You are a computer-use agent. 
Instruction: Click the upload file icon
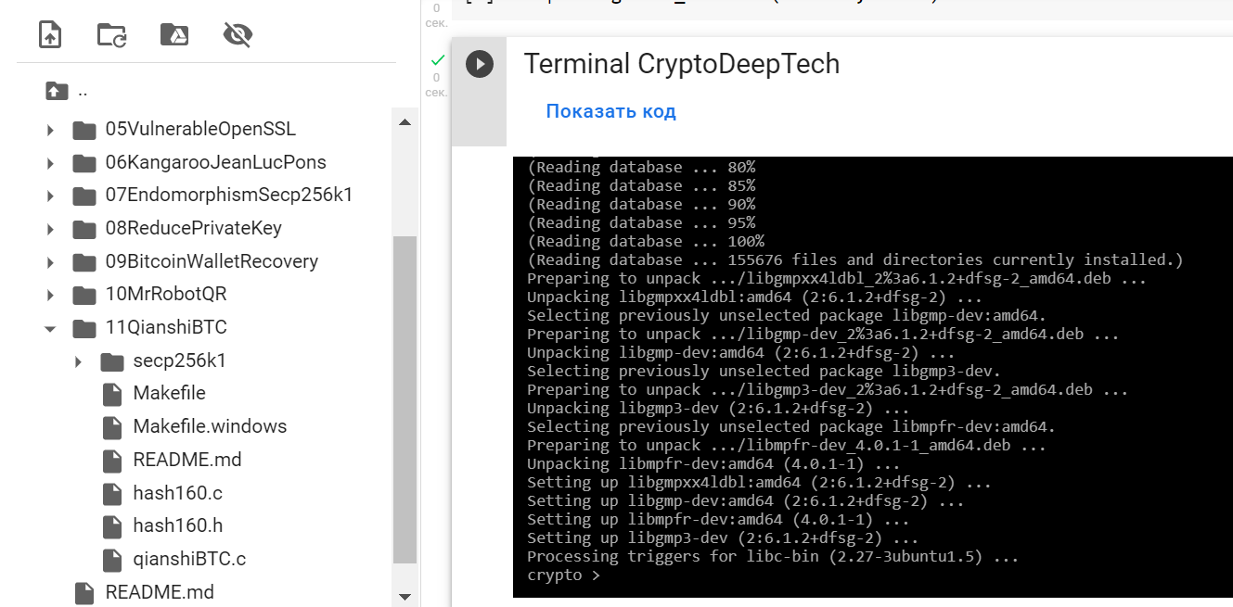coord(50,35)
